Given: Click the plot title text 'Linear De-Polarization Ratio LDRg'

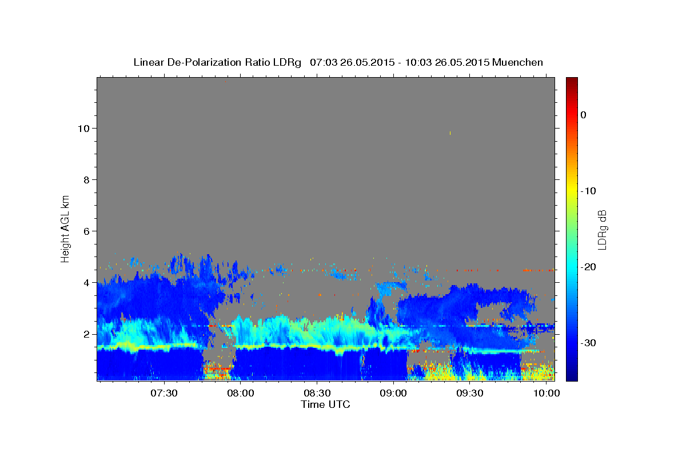Looking at the screenshot, I should click(217, 62).
